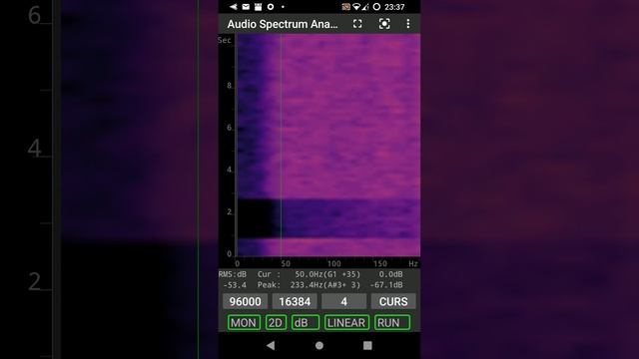Tap the -67.1dB peak level value

386,285
